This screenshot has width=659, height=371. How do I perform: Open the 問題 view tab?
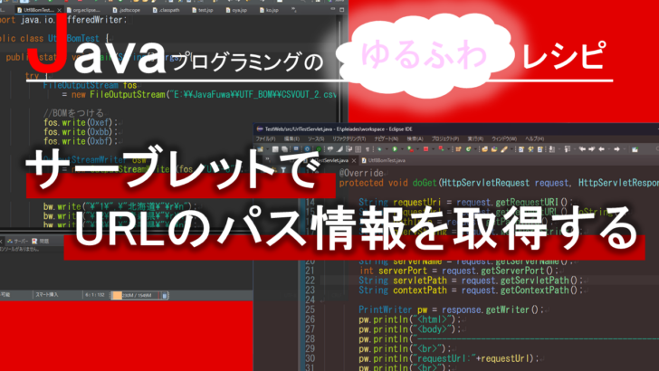42,242
